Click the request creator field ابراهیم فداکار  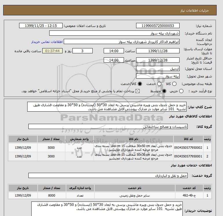point(122,42)
